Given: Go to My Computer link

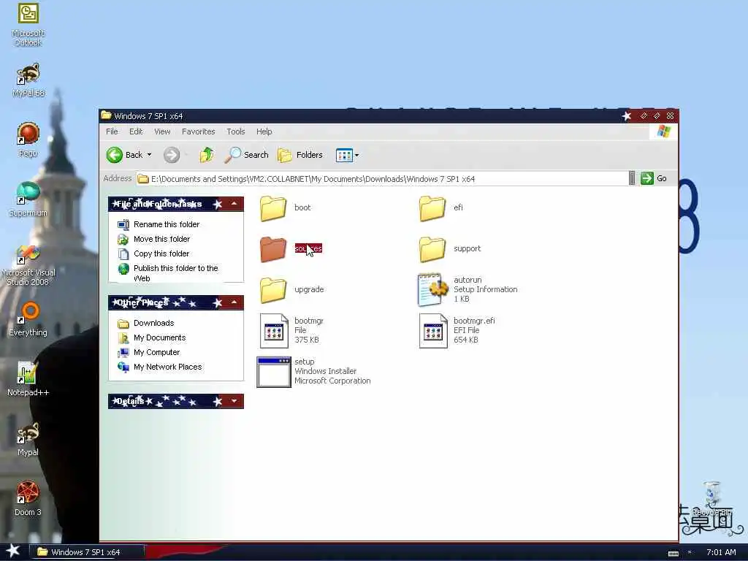Looking at the screenshot, I should [x=156, y=353].
